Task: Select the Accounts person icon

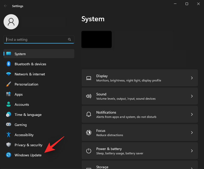Action: click(9, 104)
